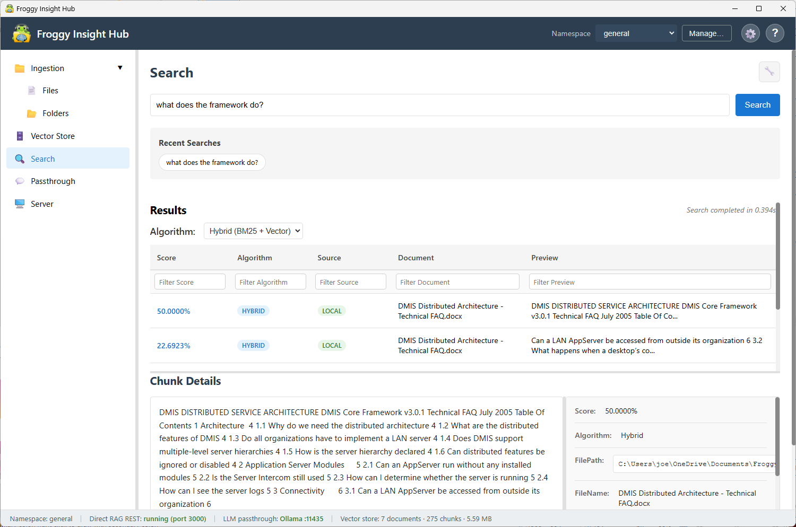The width and height of the screenshot is (796, 527).
Task: Rerun recent search 'what does the framework do?' chip
Action: pyautogui.click(x=212, y=162)
